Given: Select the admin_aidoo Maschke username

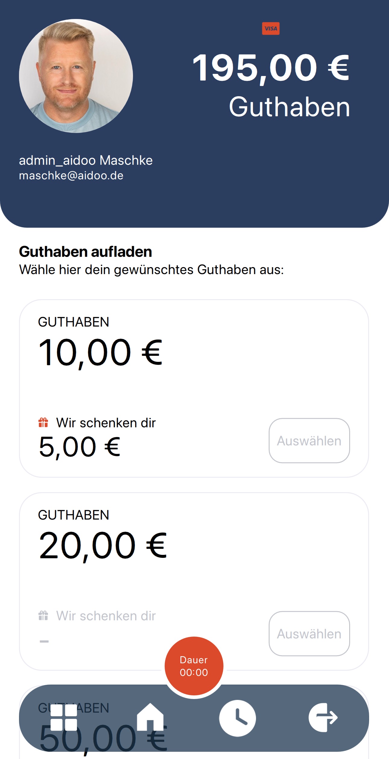Looking at the screenshot, I should [x=86, y=160].
